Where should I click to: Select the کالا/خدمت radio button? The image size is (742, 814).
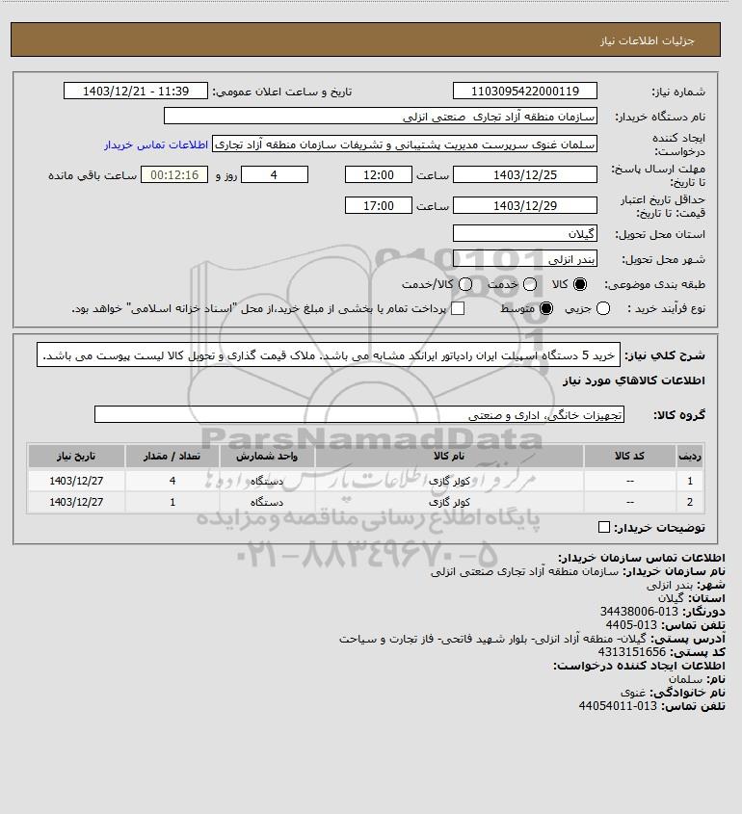pyautogui.click(x=465, y=284)
